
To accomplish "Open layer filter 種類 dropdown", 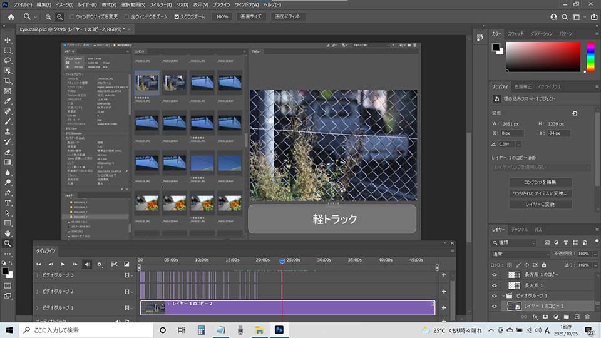I will [513, 243].
